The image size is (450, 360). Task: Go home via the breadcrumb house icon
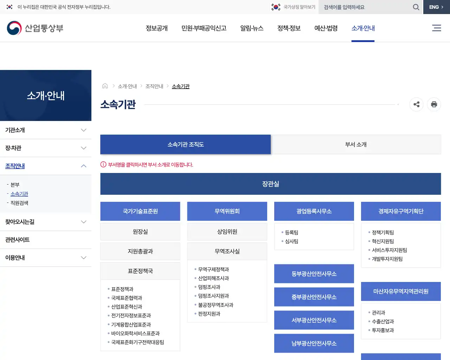click(105, 85)
